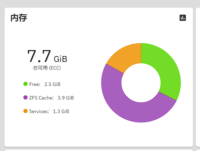Click the ZFS Cache: 3.9 GiB legend text
Viewport: 200px width, 151px height.
pyautogui.click(x=51, y=98)
